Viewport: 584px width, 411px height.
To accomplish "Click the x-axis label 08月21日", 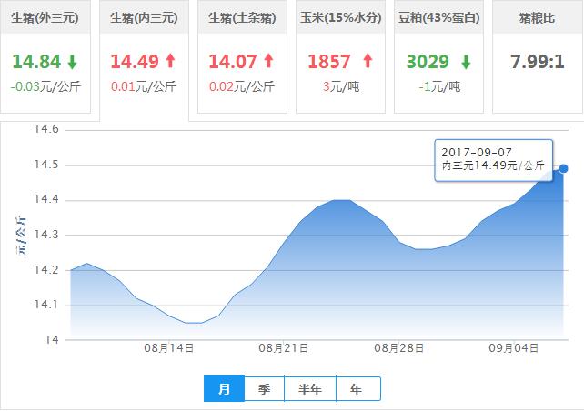I will (x=284, y=348).
